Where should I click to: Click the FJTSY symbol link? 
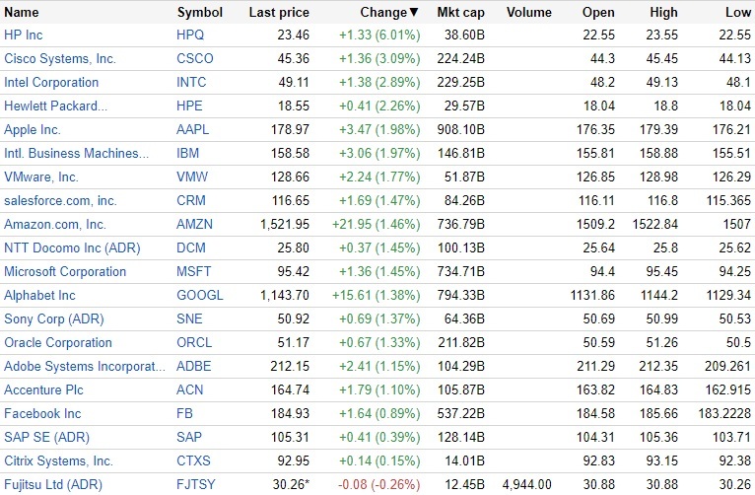(198, 485)
